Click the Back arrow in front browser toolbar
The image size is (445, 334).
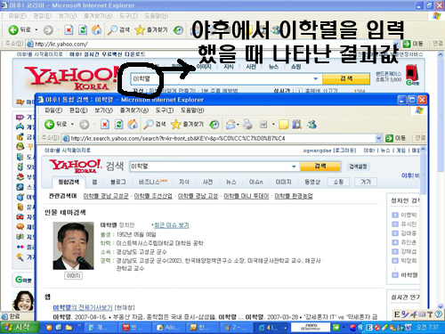tap(49, 125)
